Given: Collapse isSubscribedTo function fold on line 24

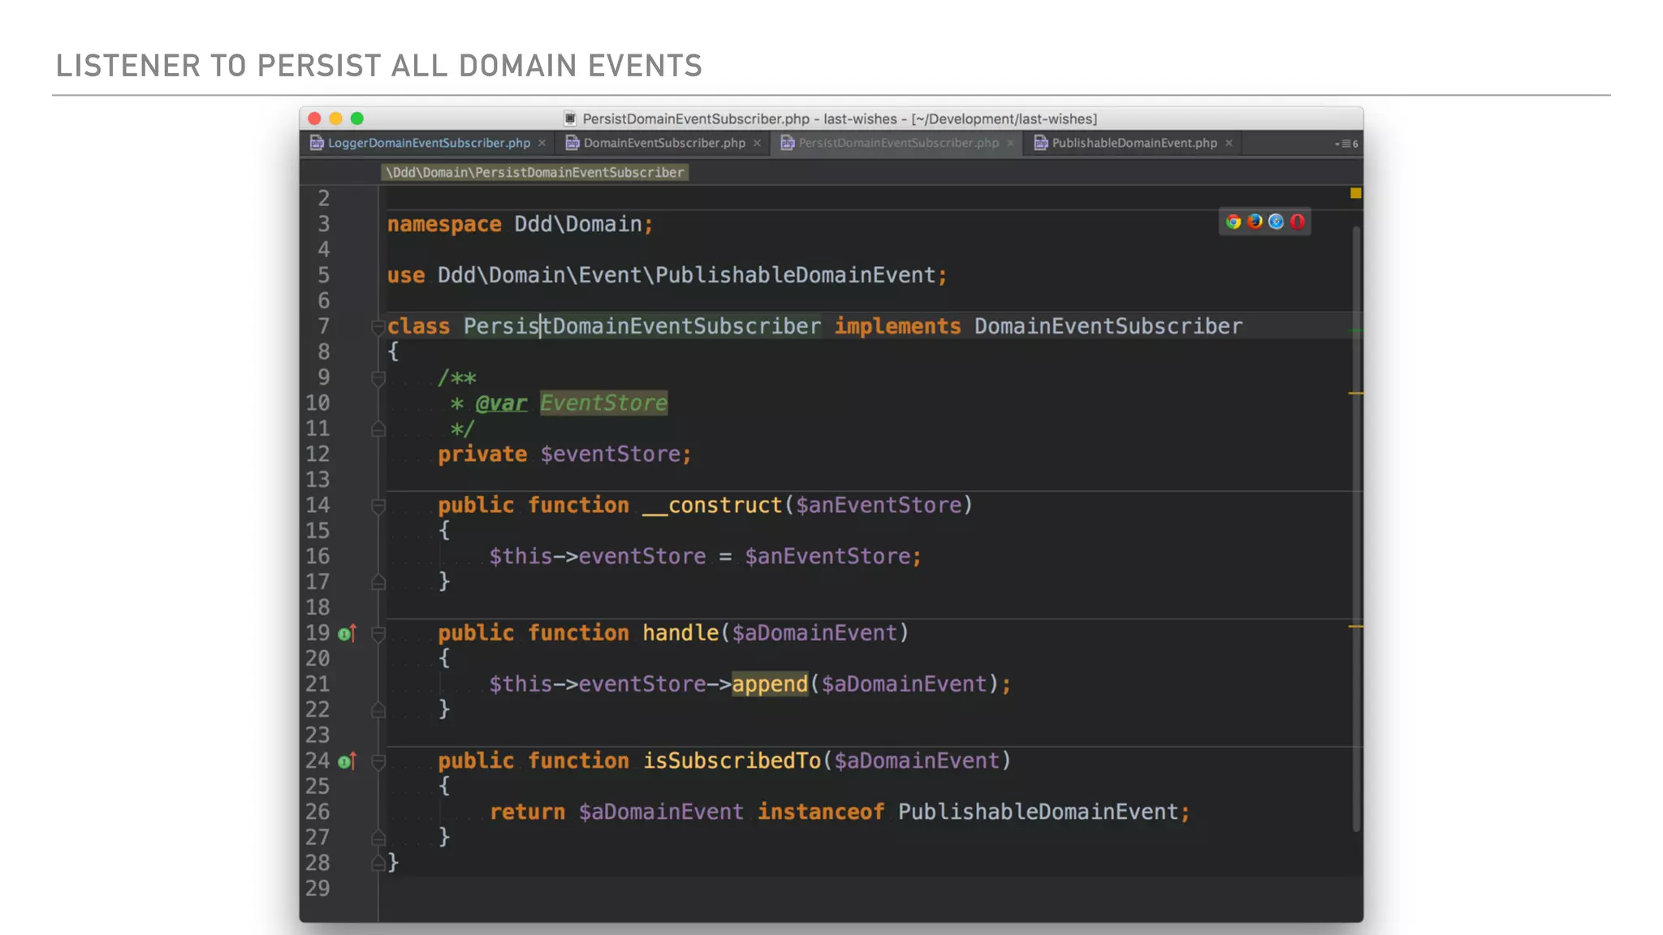Looking at the screenshot, I should pos(378,761).
